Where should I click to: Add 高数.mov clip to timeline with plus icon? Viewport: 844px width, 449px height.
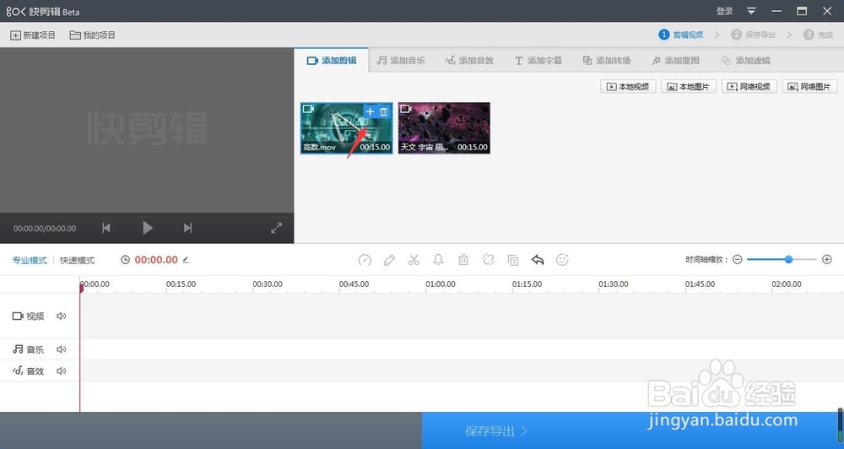tap(370, 111)
